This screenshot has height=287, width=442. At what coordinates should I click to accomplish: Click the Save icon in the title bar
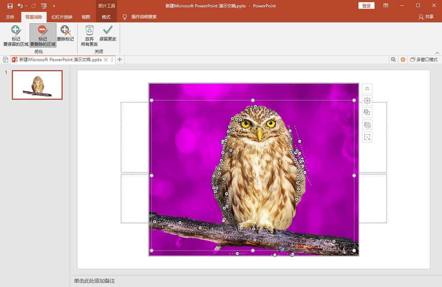click(10, 6)
